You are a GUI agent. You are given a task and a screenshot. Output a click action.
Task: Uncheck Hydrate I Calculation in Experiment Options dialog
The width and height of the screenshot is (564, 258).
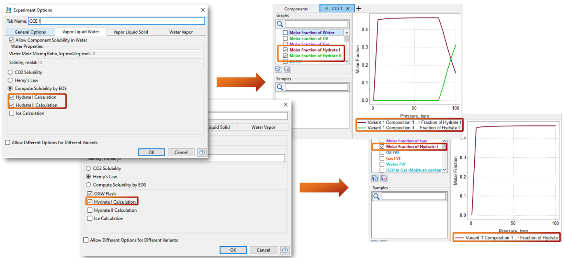coord(12,97)
